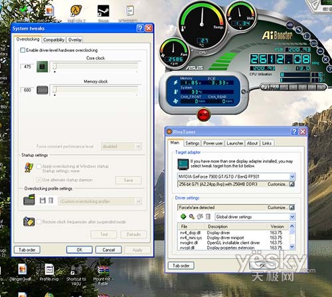332x297 pixels.
Task: Open the RivaTuner Power user tab
Action: click(x=212, y=144)
